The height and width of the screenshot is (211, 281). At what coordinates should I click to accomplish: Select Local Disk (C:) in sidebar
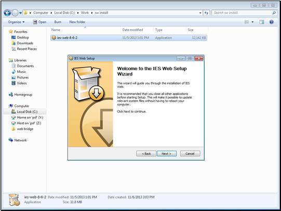pyautogui.click(x=27, y=112)
